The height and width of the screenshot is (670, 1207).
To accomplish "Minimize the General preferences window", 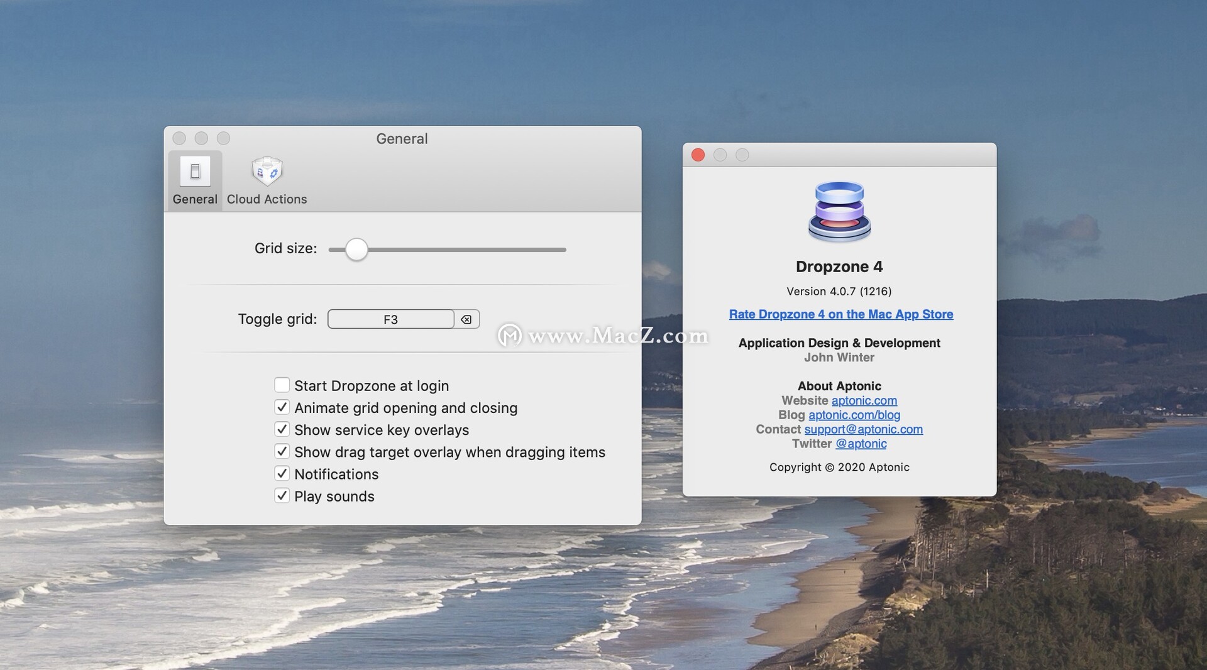I will click(x=201, y=138).
